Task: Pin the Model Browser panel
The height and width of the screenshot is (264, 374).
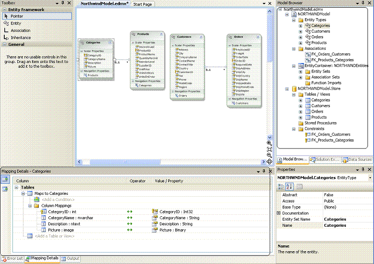Action: point(363,3)
